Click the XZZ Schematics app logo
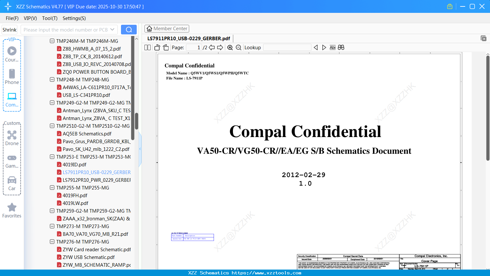490x276 pixels. click(8, 6)
